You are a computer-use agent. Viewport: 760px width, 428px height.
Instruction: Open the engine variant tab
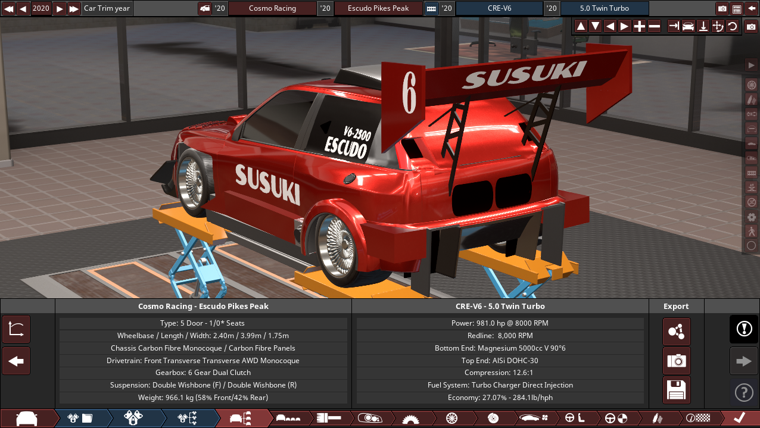pyautogui.click(x=134, y=418)
